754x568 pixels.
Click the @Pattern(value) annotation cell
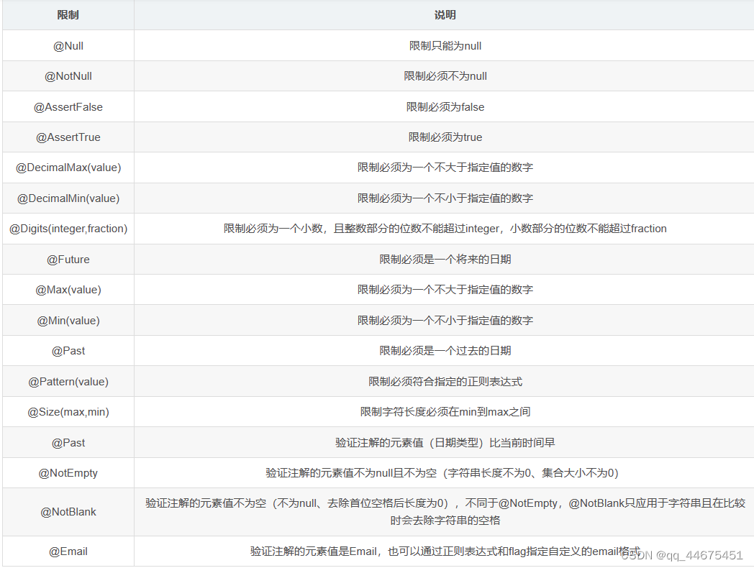coord(68,381)
